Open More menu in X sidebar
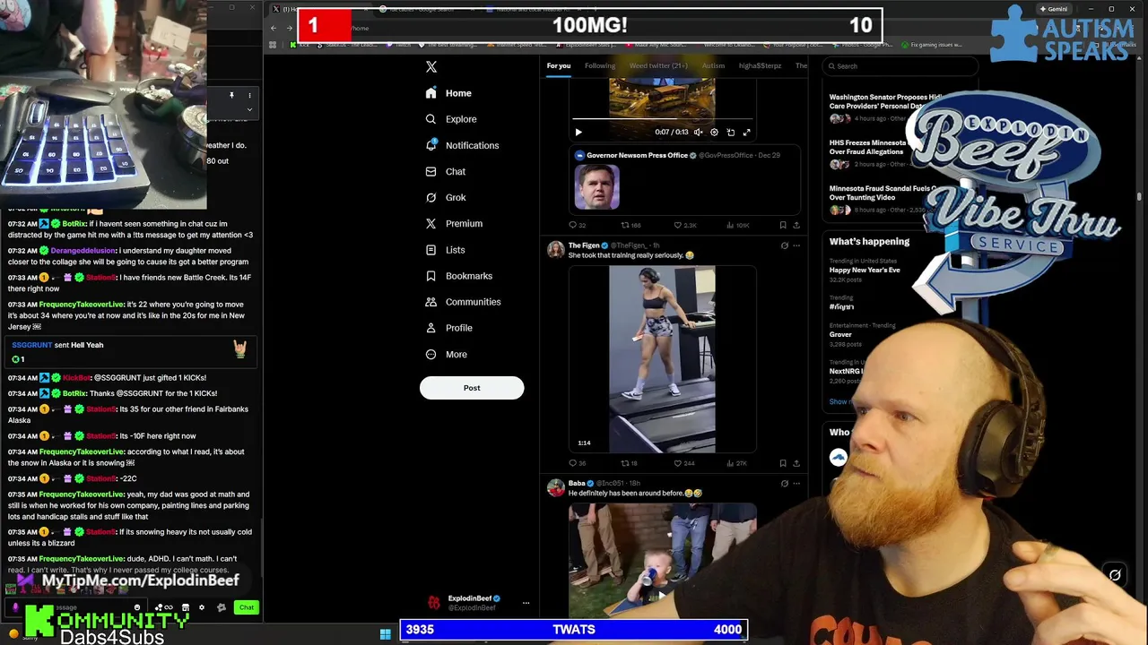Viewport: 1148px width, 645px height. coord(446,354)
